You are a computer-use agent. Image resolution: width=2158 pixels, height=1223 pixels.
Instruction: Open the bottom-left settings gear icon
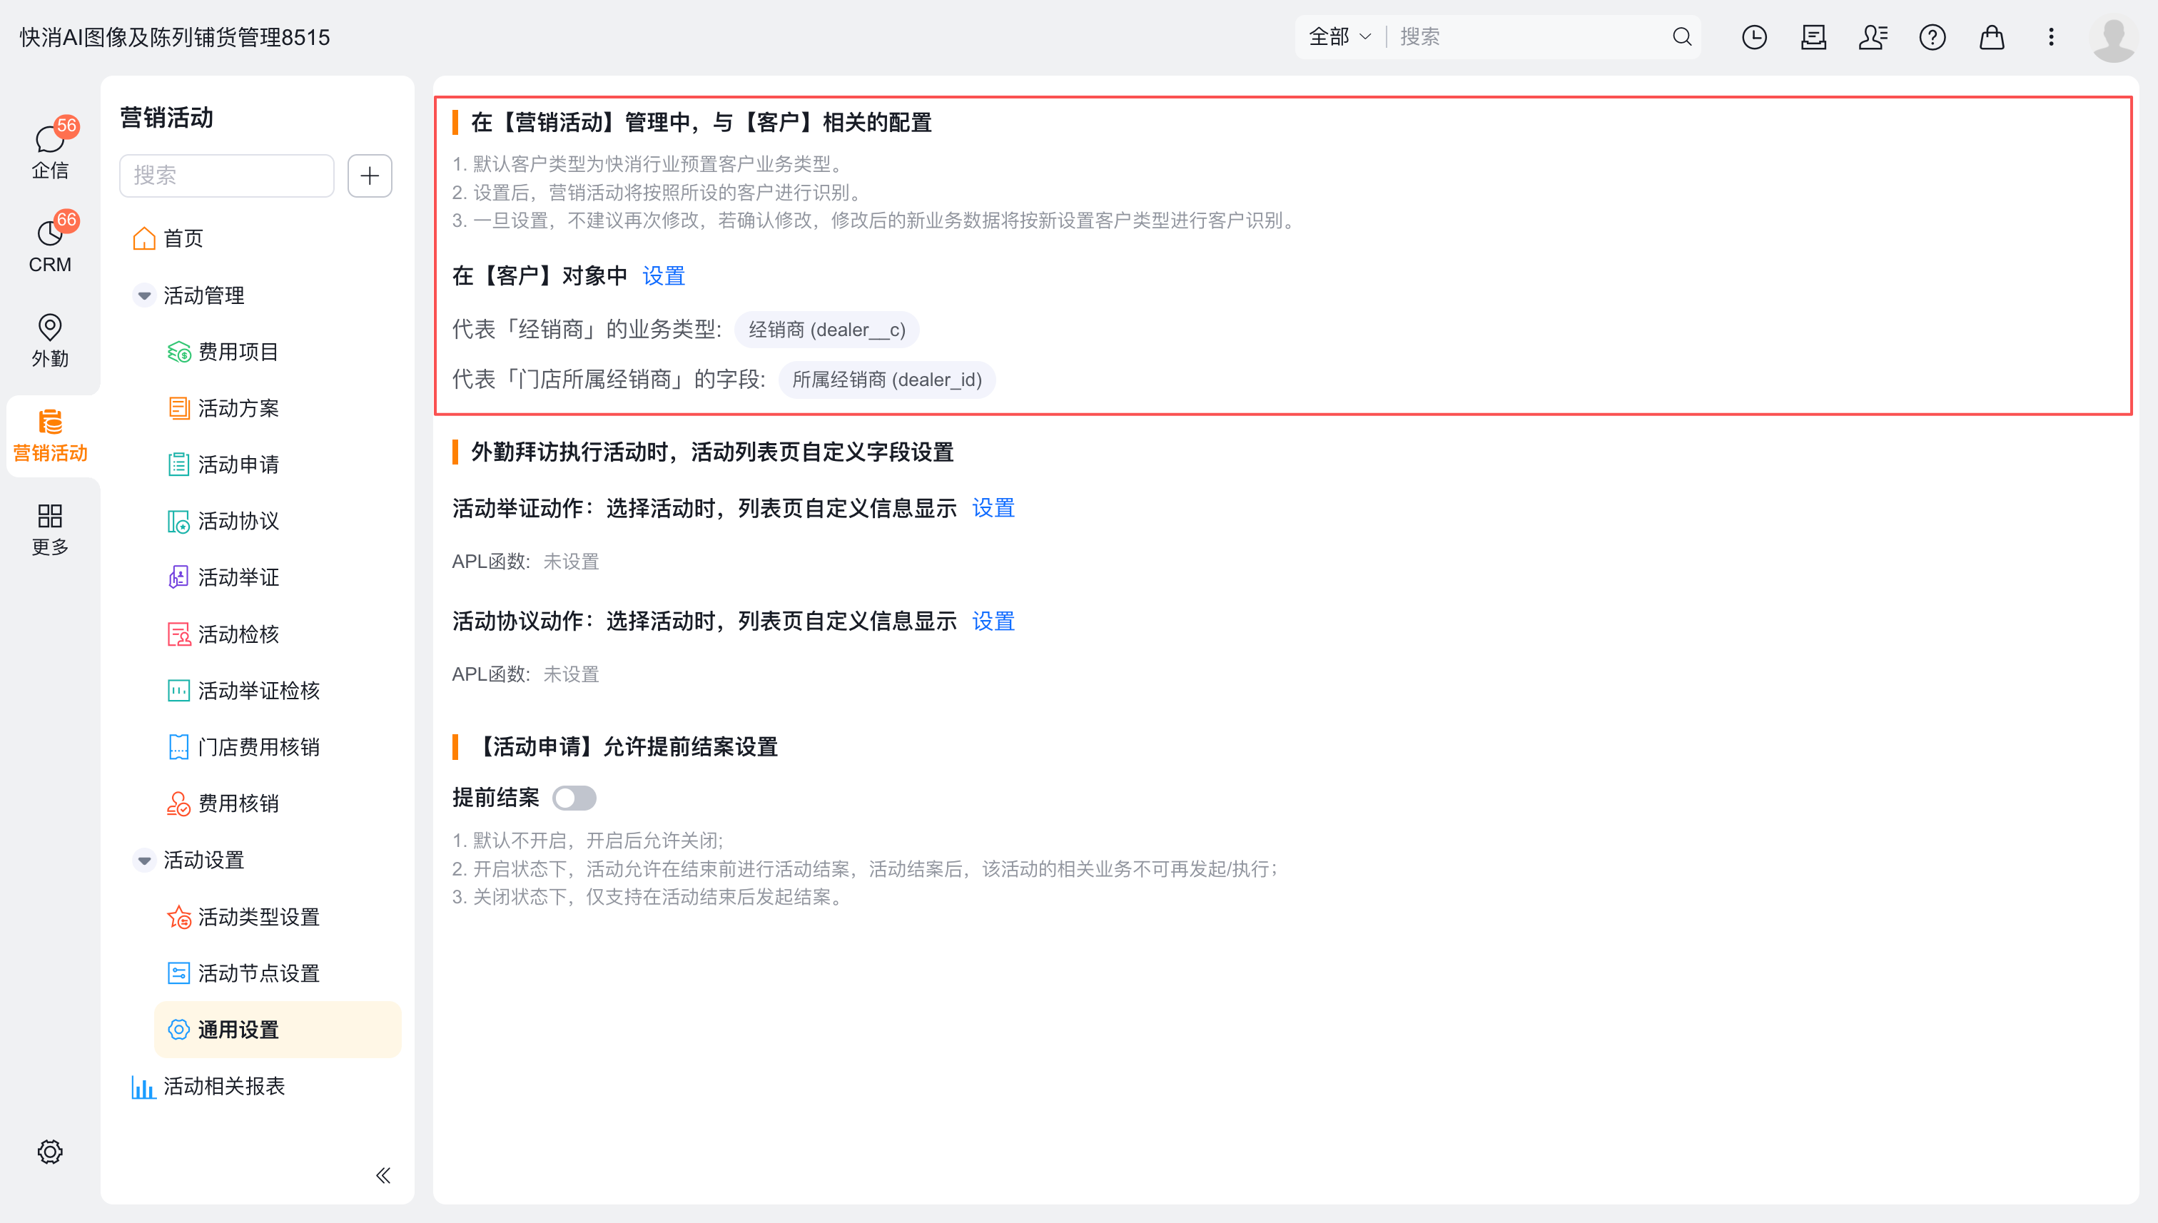51,1152
